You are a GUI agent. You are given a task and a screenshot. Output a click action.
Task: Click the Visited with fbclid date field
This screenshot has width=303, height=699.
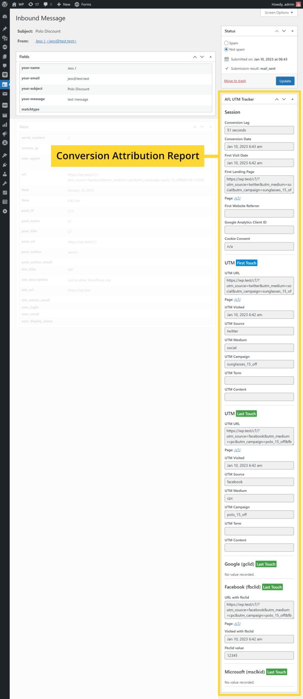259,639
